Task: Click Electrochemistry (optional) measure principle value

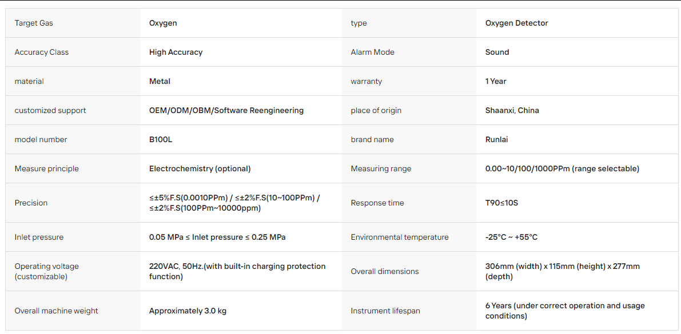Action: click(200, 168)
